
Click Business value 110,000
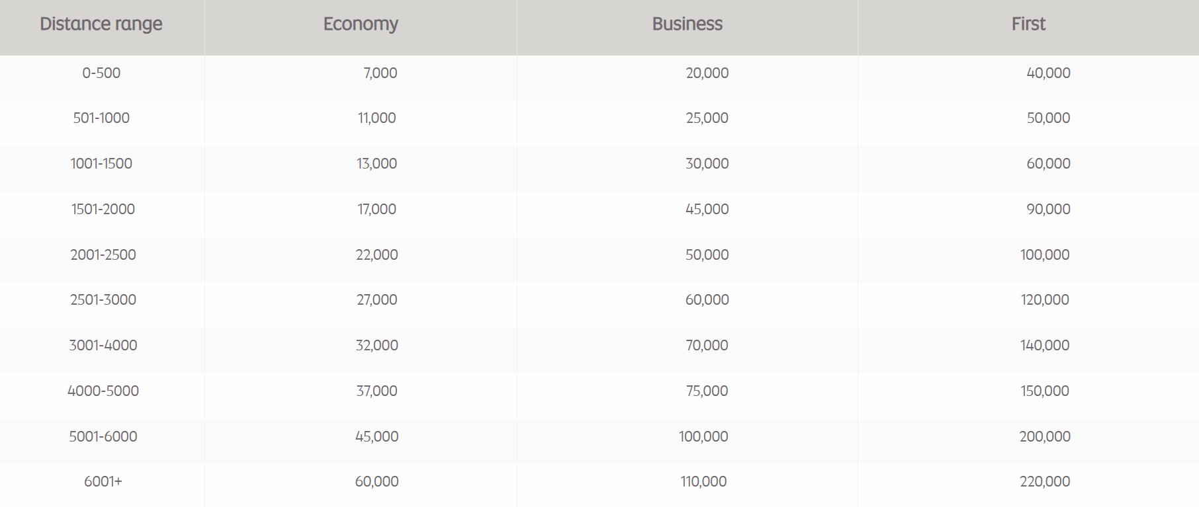703,481
